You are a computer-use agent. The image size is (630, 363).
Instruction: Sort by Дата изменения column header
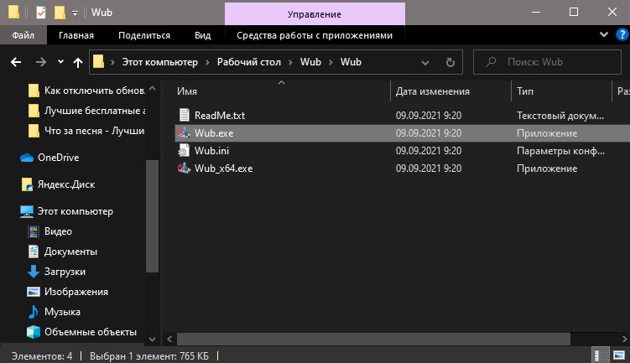coord(433,91)
